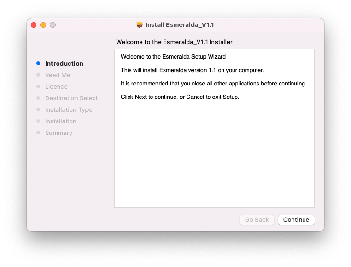Screen dimensions: 351x267
Task: Click the recommendation to close other applications
Action: pos(213,84)
